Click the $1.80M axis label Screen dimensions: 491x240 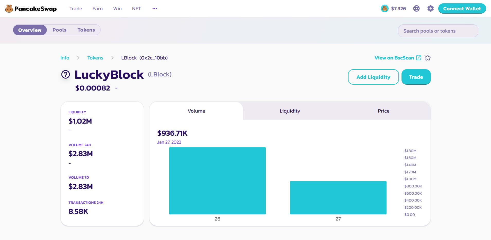click(410, 151)
